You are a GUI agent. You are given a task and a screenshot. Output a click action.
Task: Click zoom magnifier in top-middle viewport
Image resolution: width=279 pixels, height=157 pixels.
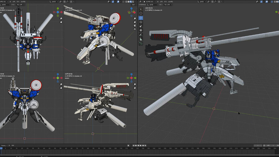click(135, 19)
